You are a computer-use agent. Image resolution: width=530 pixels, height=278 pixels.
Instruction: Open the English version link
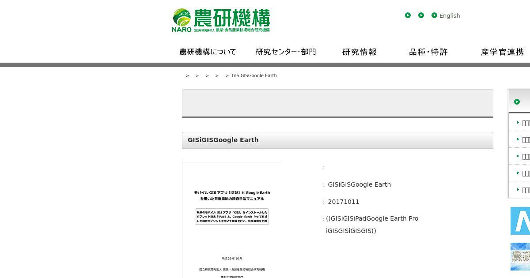(x=450, y=15)
